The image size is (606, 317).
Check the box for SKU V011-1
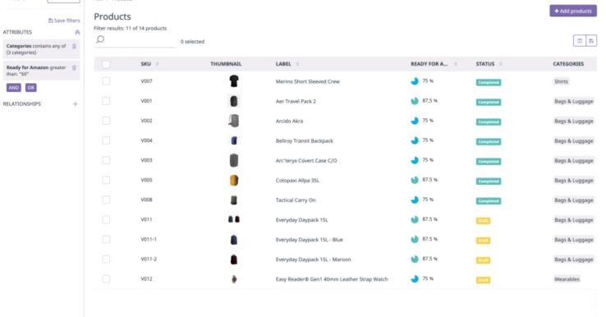[106, 239]
